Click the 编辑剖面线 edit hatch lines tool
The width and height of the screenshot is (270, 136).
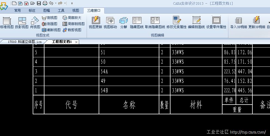tap(196, 23)
